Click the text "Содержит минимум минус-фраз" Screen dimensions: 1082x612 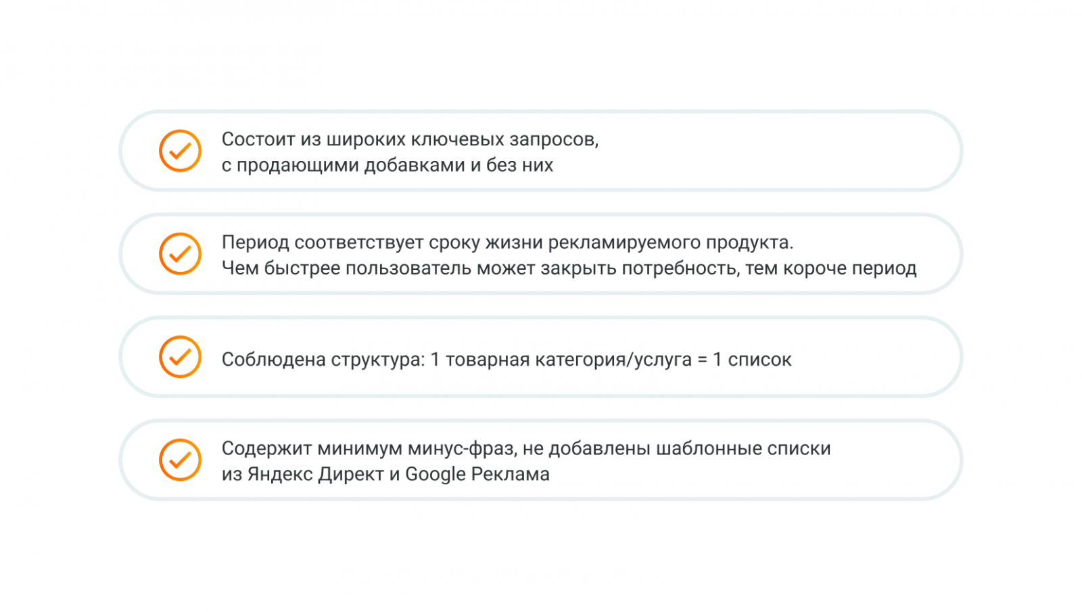368,448
